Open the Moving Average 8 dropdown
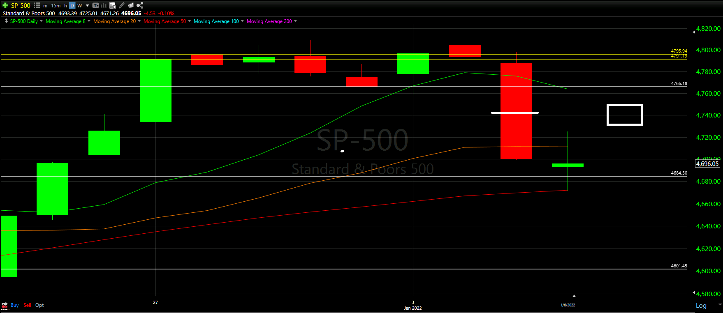This screenshot has width=723, height=313. pos(89,21)
